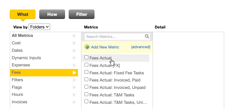Click the green plus Add Metric icon
The width and height of the screenshot is (234, 112).
point(87,47)
